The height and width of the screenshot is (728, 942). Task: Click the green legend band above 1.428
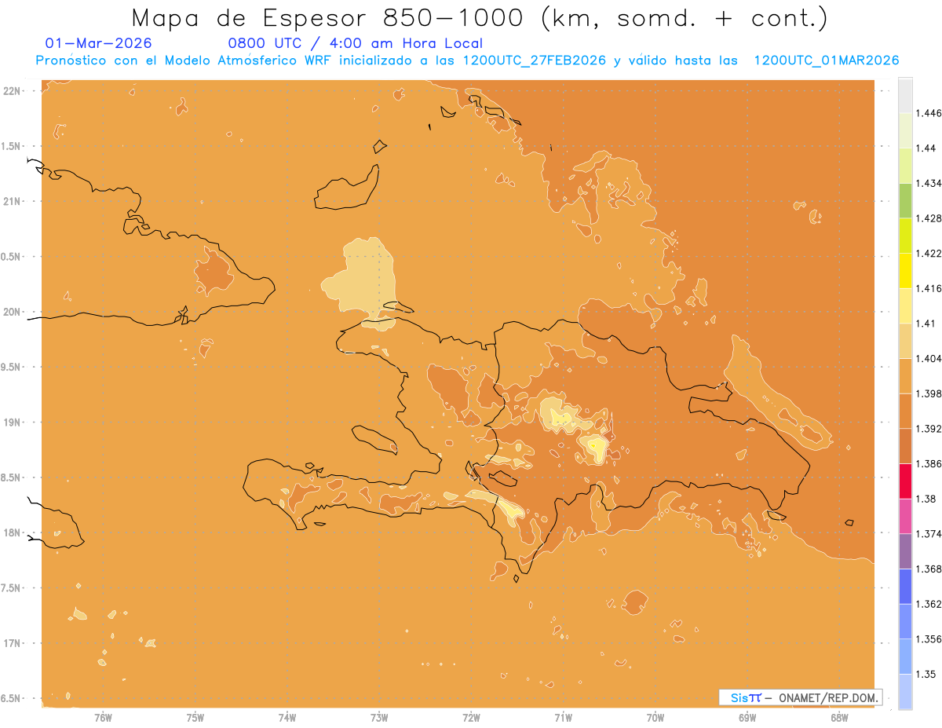(x=905, y=200)
